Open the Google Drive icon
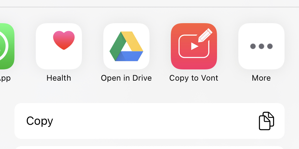This screenshot has width=299, height=149. [x=126, y=46]
